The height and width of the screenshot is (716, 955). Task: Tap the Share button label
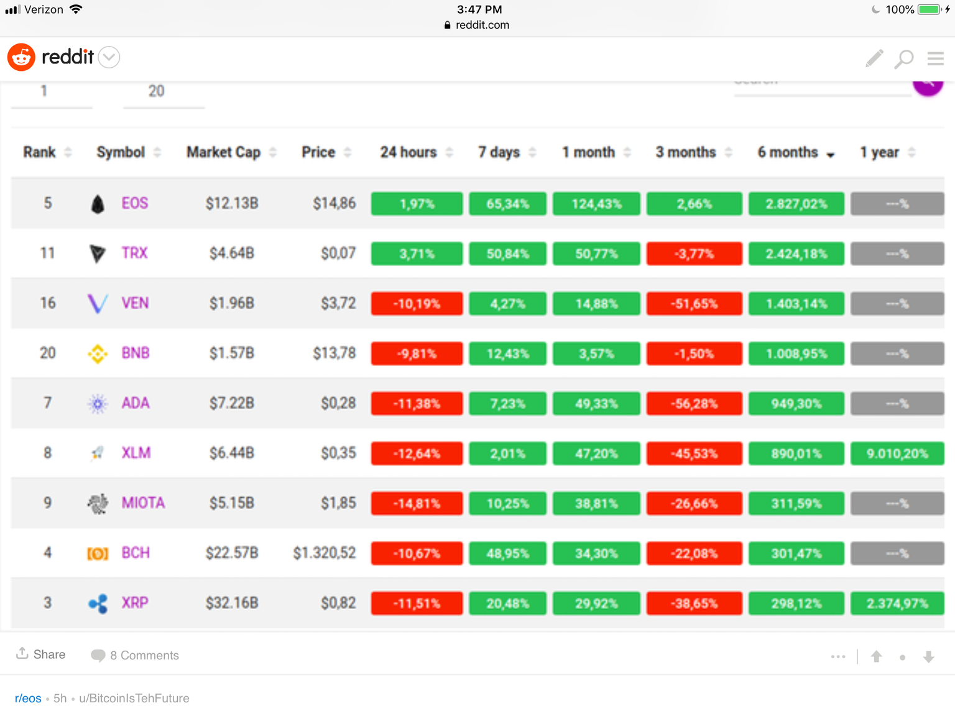tap(49, 654)
